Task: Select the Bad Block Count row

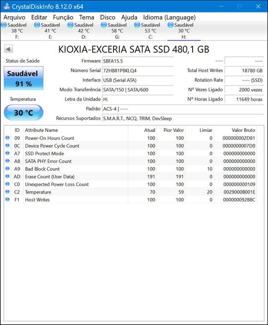Action: pos(131,169)
